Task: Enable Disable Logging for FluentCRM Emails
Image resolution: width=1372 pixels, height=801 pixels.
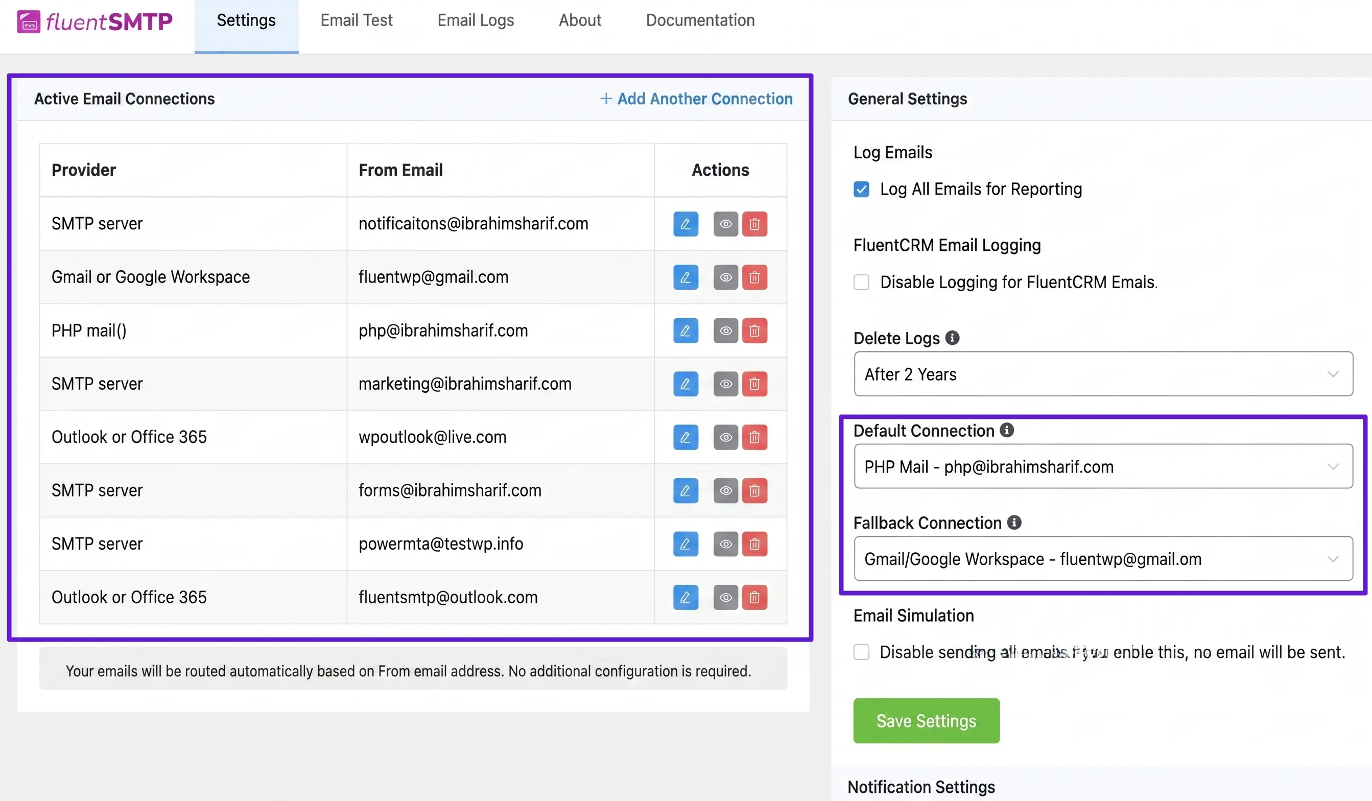Action: point(861,282)
